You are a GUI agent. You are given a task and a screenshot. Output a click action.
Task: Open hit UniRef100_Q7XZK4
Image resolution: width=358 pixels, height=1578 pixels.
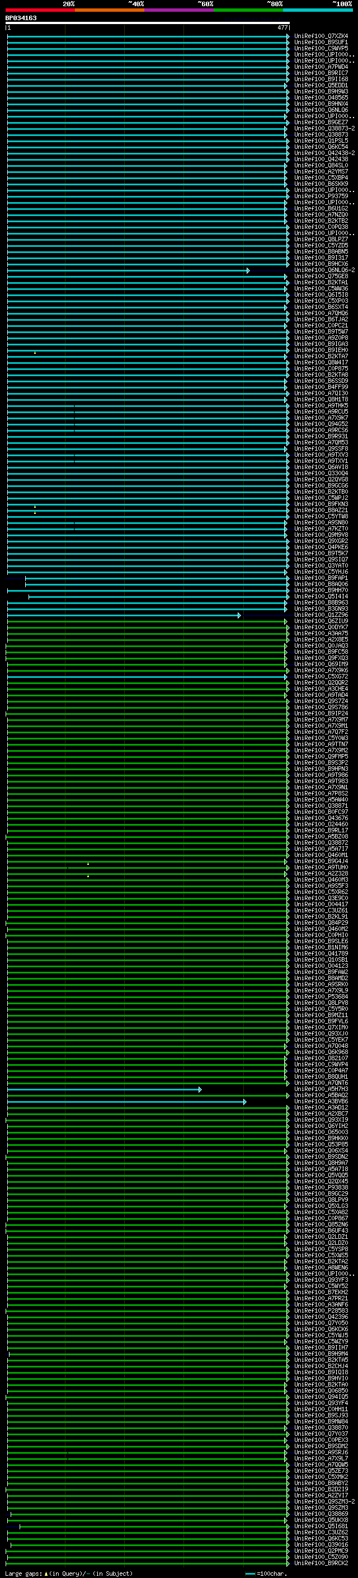point(321,36)
